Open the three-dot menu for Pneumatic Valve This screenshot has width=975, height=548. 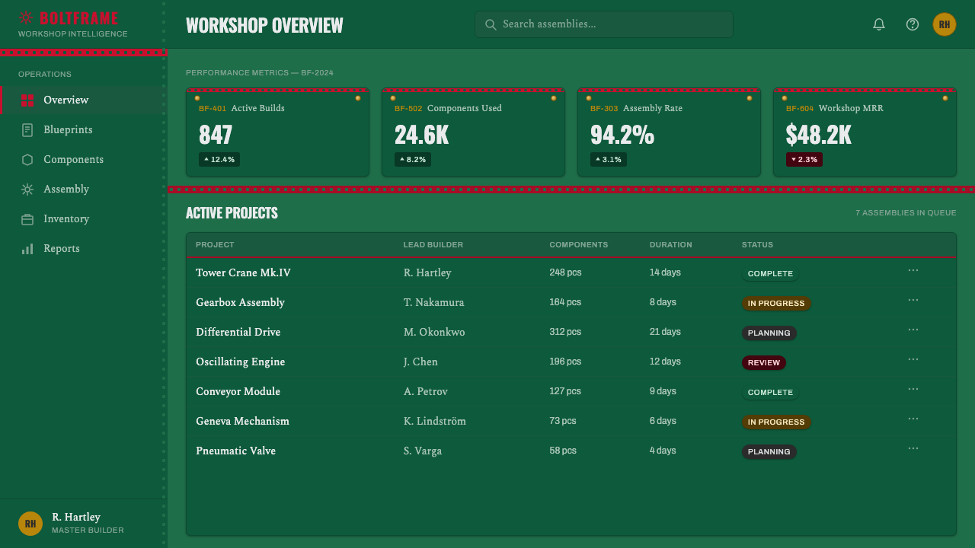(x=913, y=448)
